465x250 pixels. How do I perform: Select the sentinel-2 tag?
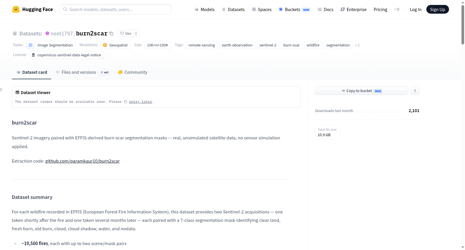point(268,45)
